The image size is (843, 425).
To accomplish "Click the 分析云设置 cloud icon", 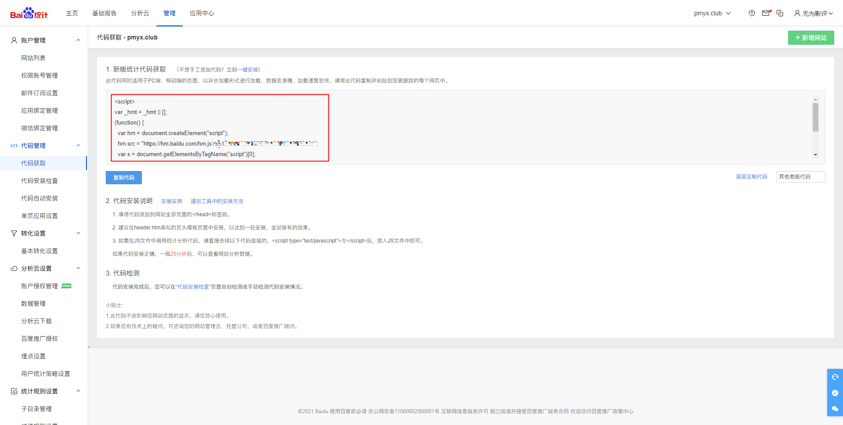I will click(14, 268).
